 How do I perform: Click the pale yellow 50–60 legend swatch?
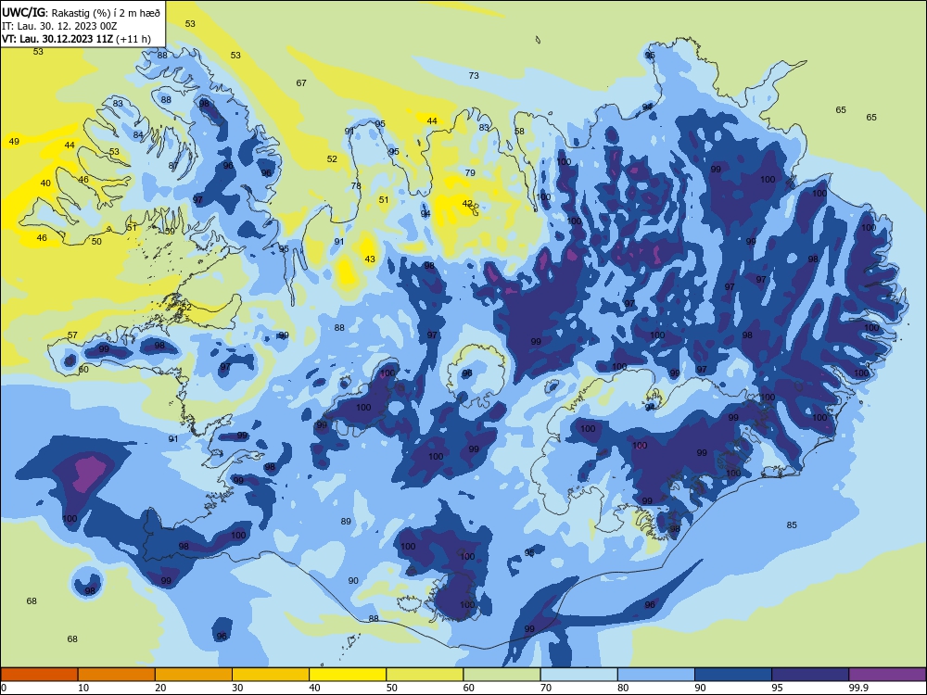[425, 675]
